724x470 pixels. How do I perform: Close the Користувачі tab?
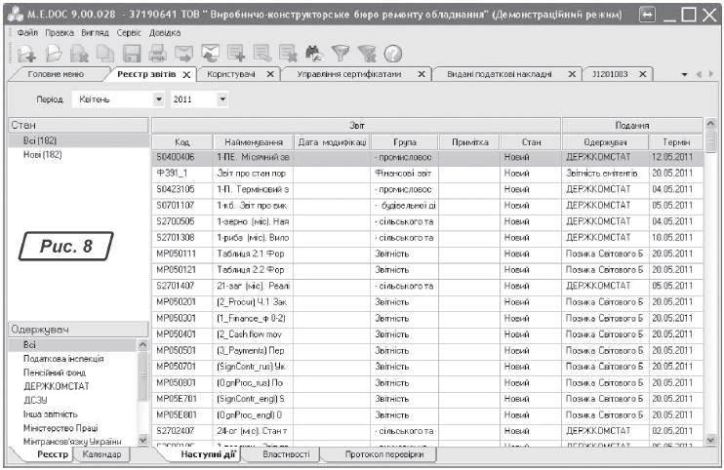[x=270, y=74]
